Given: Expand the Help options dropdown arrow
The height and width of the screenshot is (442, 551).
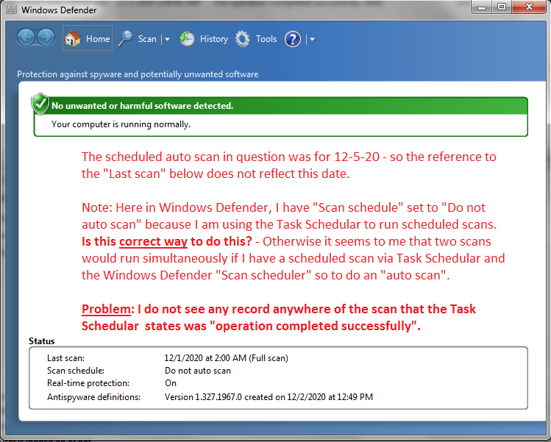Looking at the screenshot, I should 312,40.
